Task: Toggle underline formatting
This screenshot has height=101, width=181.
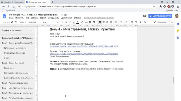Action: (74, 22)
